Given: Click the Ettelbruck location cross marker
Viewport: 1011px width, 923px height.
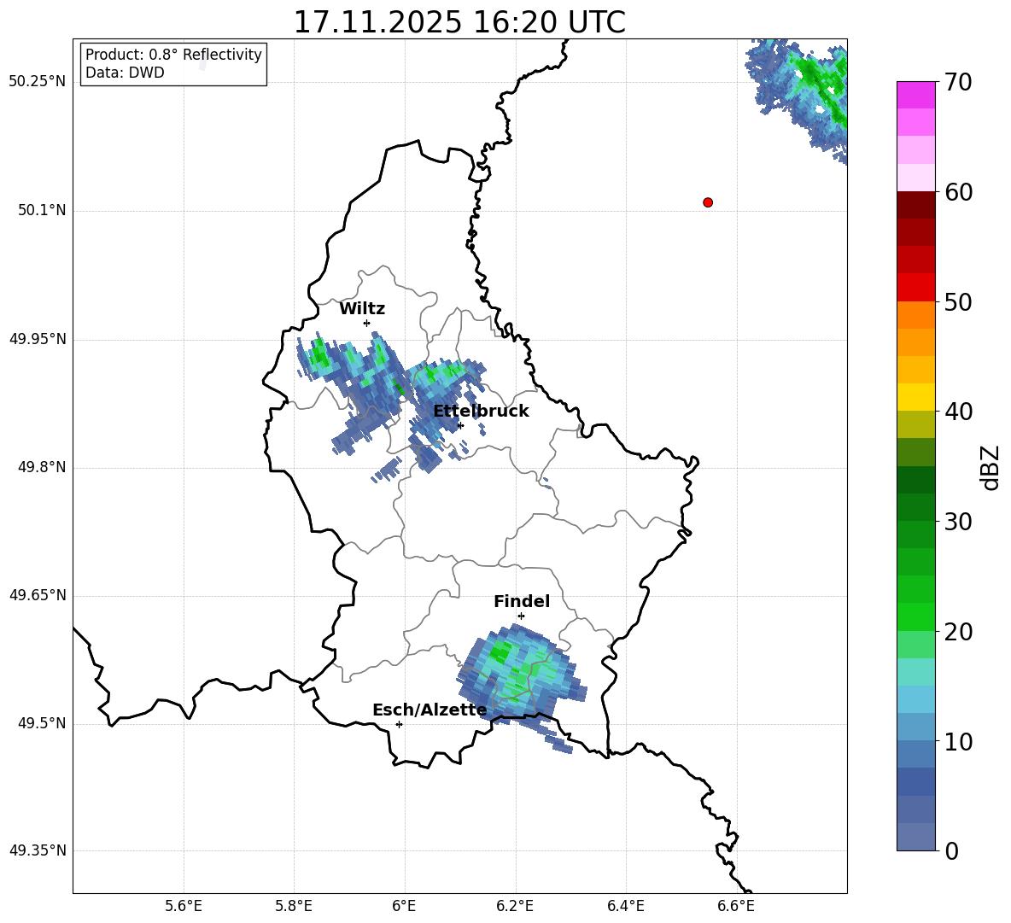Looking at the screenshot, I should (459, 425).
